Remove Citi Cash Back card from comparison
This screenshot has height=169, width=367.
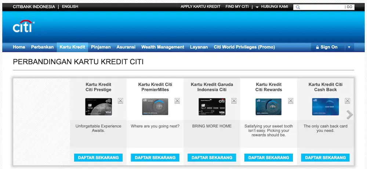347,101
